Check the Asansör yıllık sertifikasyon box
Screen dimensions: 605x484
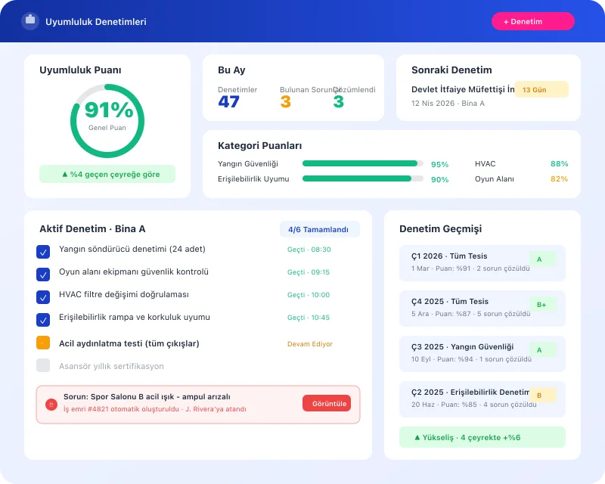tap(43, 366)
